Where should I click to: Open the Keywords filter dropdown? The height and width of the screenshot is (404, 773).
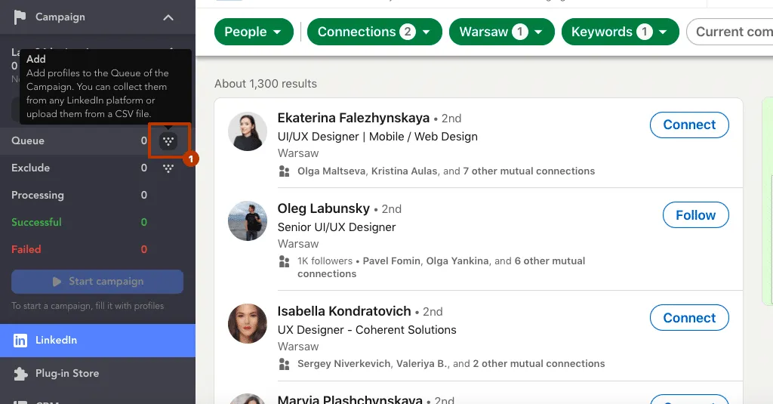click(x=621, y=32)
